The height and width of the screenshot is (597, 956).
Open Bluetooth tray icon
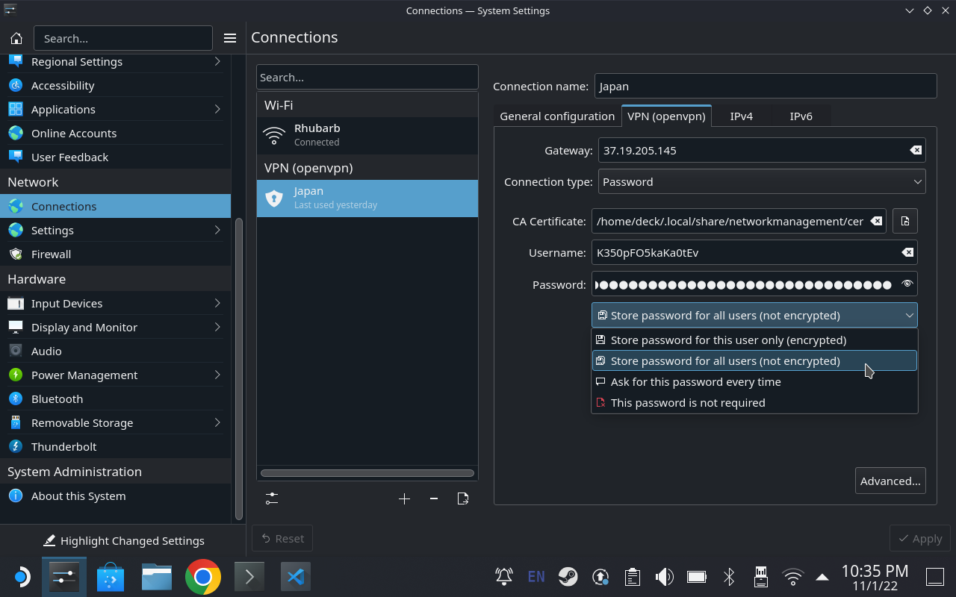pyautogui.click(x=729, y=577)
